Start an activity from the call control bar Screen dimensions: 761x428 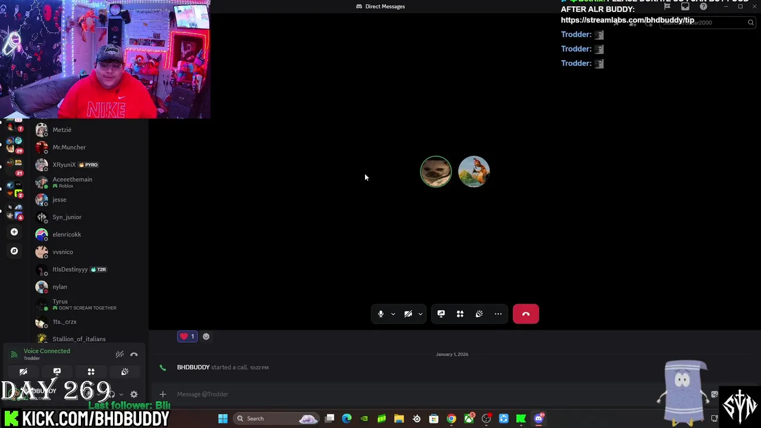click(460, 314)
